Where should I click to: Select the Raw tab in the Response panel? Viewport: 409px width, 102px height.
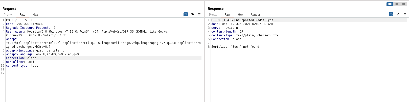coord(228,15)
